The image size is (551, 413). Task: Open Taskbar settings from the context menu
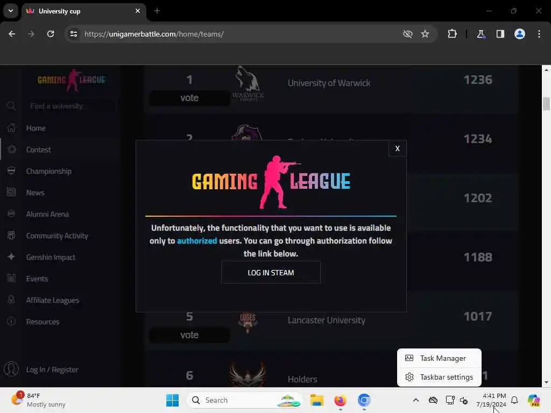439,377
